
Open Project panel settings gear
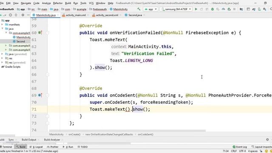(23, 15)
